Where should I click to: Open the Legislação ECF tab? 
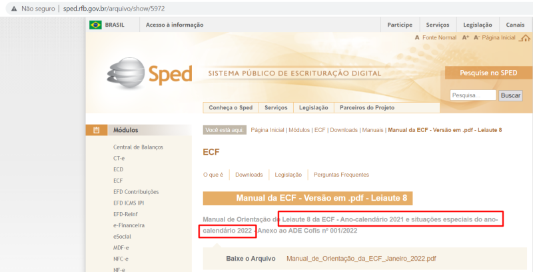click(x=288, y=175)
